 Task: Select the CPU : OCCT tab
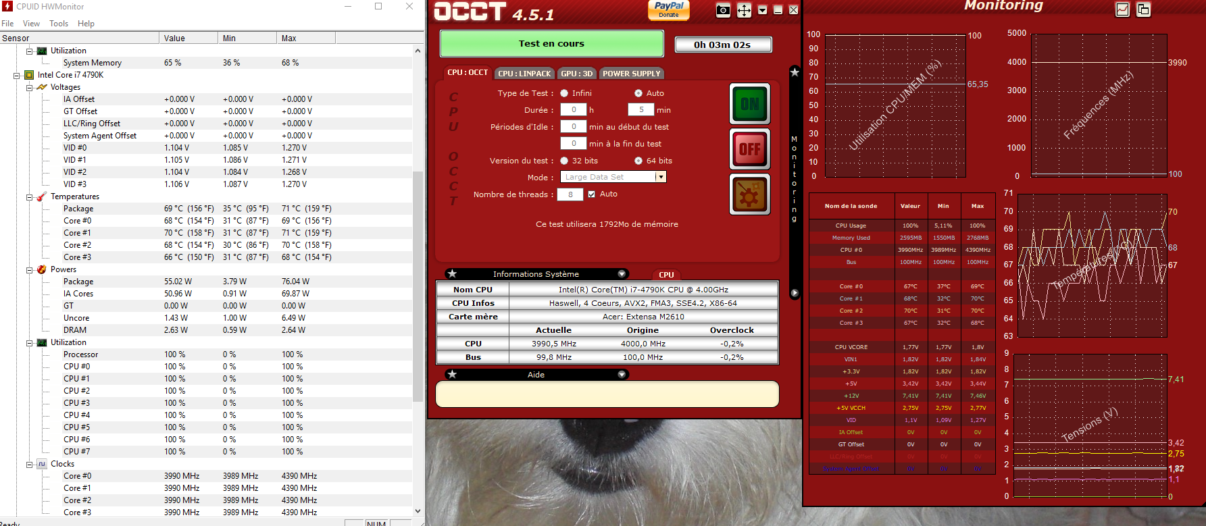point(467,72)
